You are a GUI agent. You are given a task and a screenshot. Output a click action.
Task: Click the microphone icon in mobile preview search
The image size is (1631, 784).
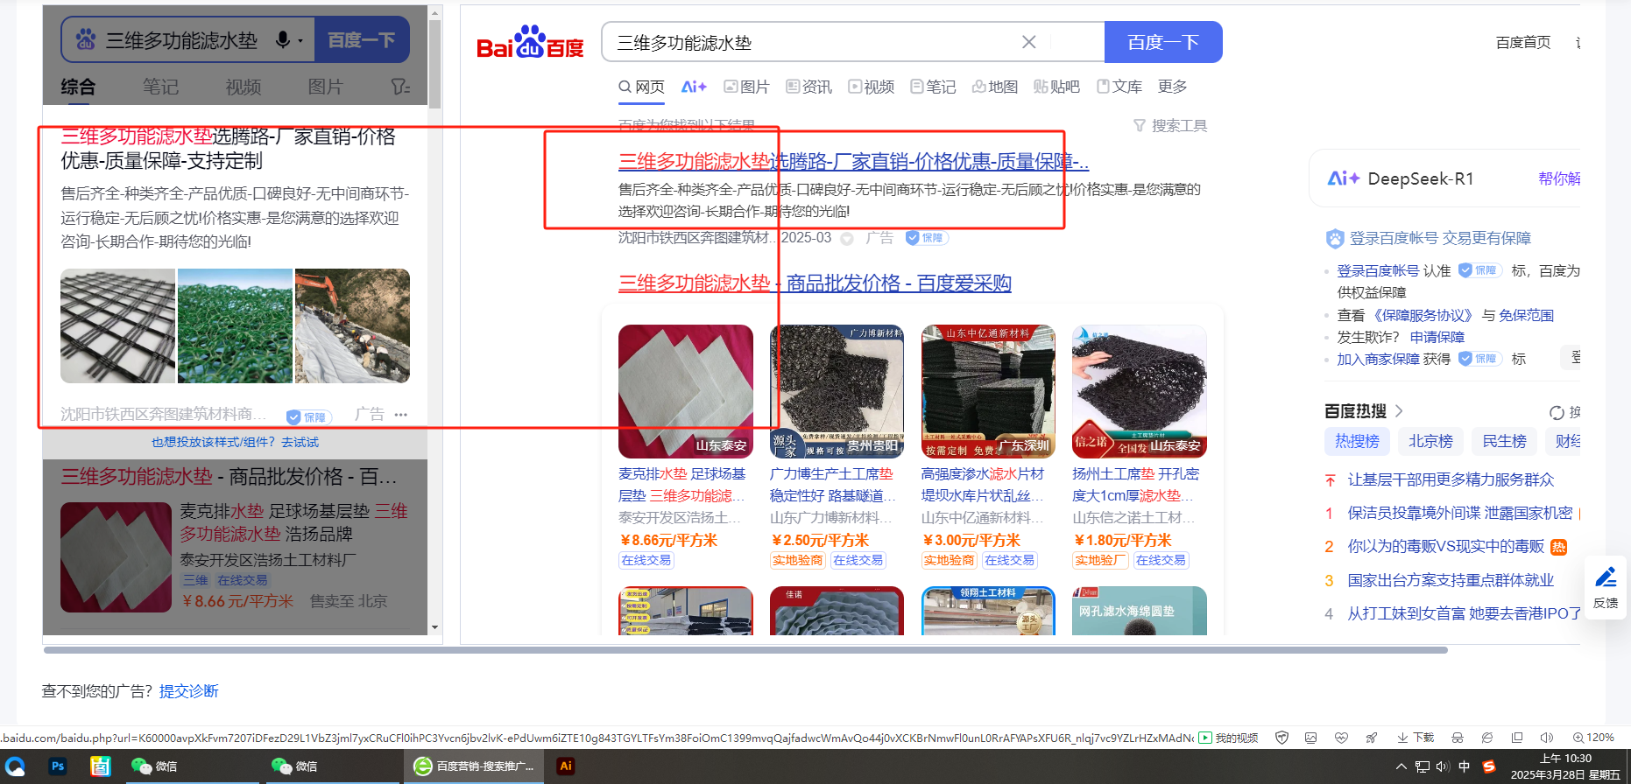pyautogui.click(x=283, y=40)
